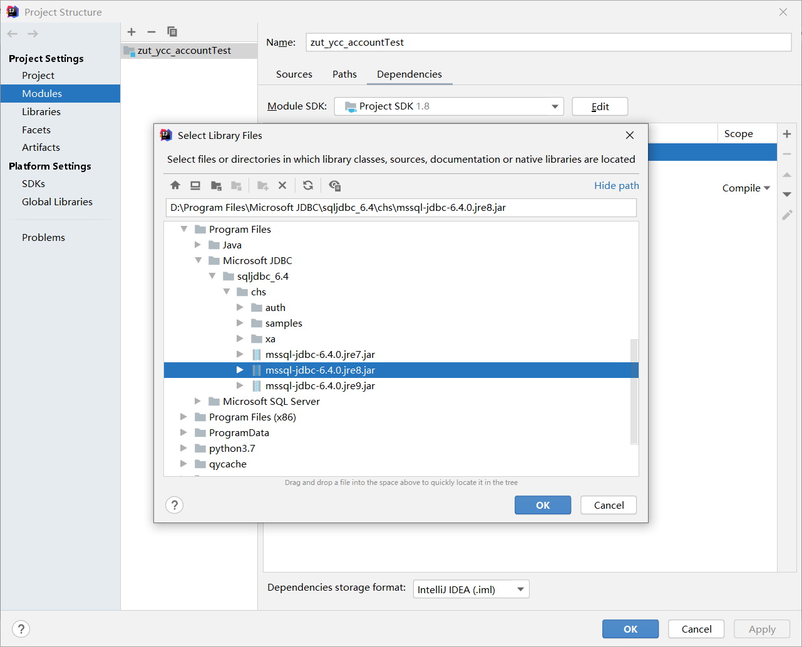Screen dimensions: 802x647
Task: Add dependency with plus icon beside Scope
Action: (x=787, y=134)
